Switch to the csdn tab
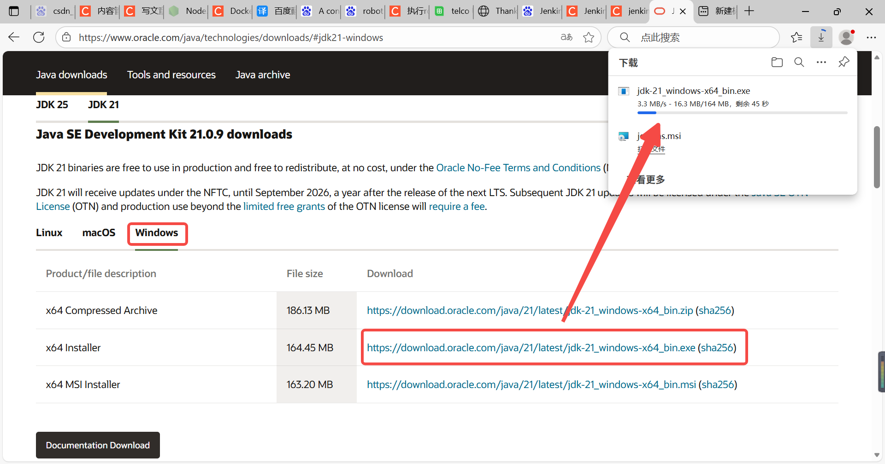885x464 pixels. pos(53,11)
